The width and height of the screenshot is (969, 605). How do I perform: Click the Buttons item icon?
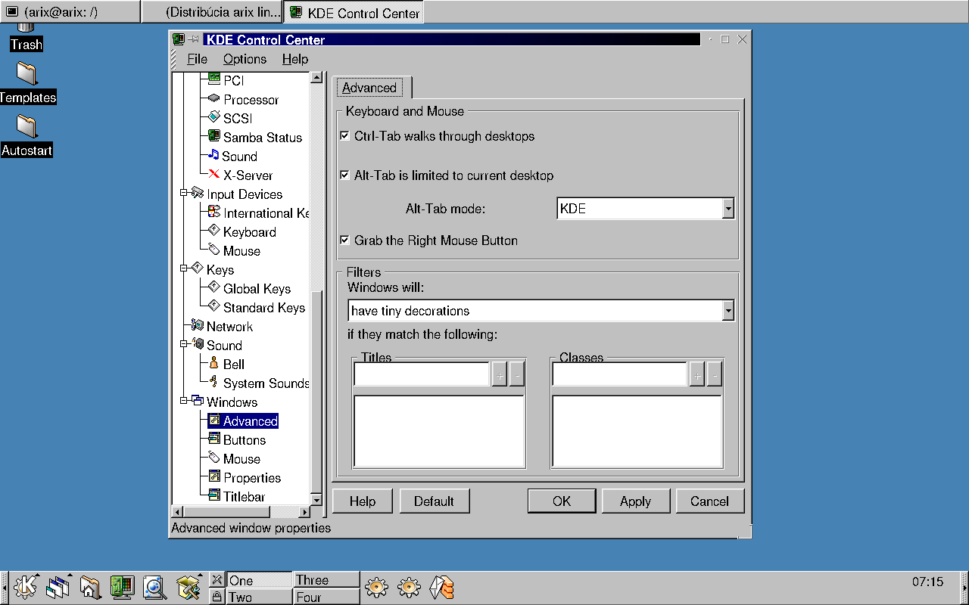click(x=213, y=439)
